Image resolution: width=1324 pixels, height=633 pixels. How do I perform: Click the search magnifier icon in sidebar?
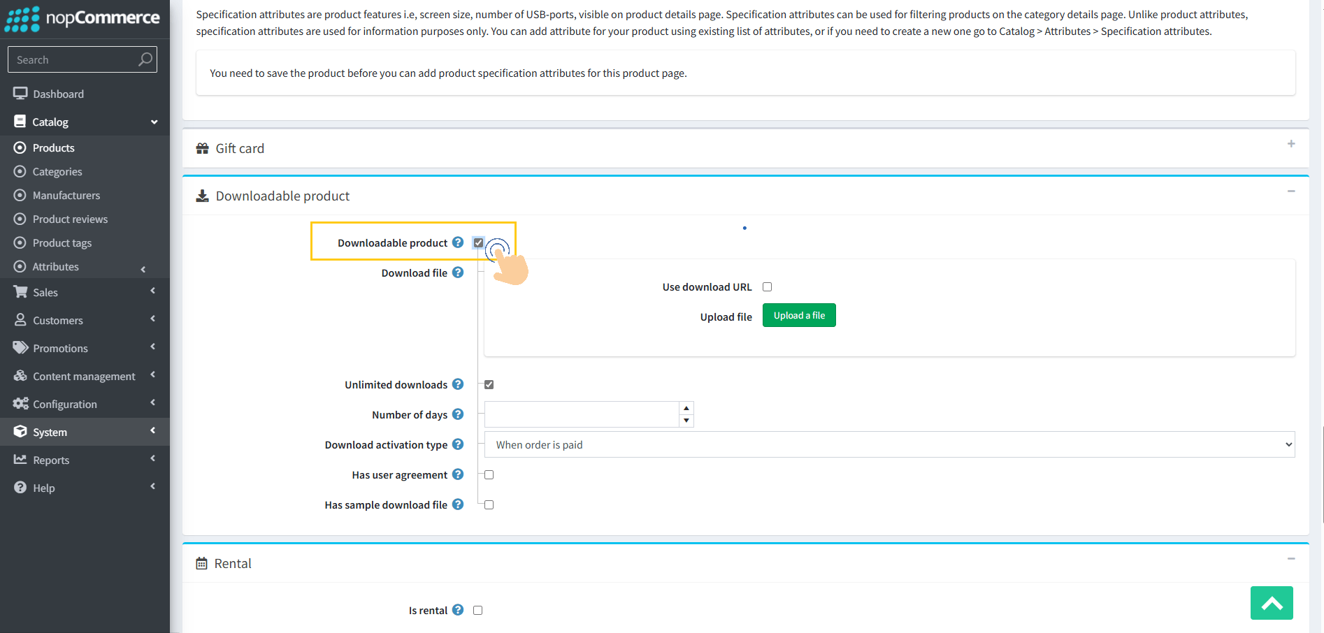pos(145,59)
